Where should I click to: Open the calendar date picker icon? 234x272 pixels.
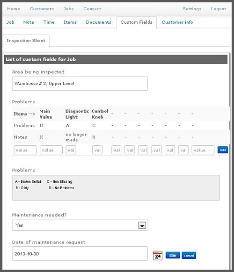(x=158, y=256)
